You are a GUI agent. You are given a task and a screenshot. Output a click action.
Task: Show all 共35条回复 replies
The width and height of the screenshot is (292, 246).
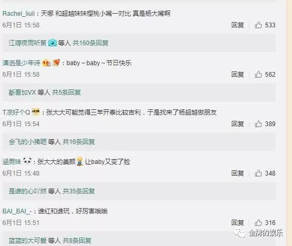point(79,191)
